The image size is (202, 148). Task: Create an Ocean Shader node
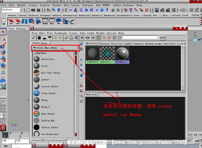45,93
